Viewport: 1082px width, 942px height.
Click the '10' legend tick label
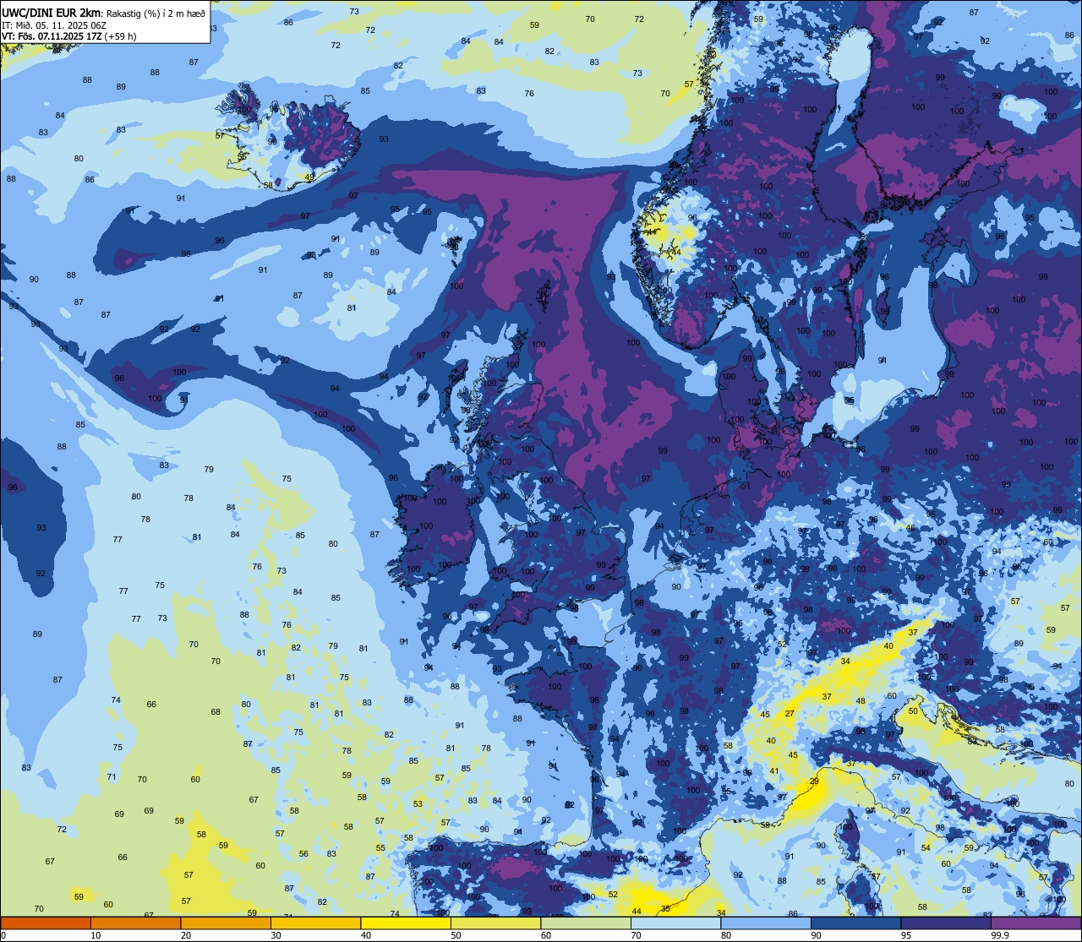96,935
